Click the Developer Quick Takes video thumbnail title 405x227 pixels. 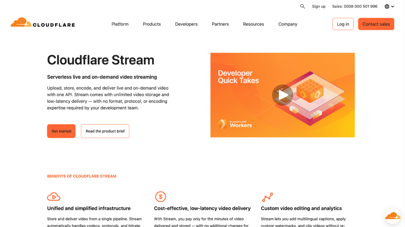click(x=238, y=77)
